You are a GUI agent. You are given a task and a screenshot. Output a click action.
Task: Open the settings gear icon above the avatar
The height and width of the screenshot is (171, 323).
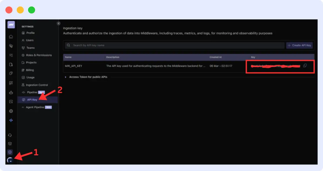tap(11, 152)
